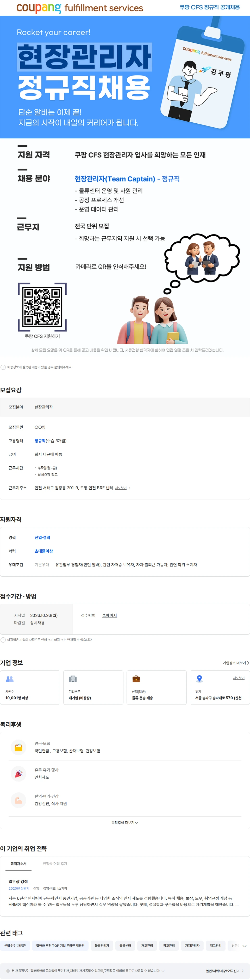Click the 정규직 employment type link
The image size is (250, 979).
[40, 441]
